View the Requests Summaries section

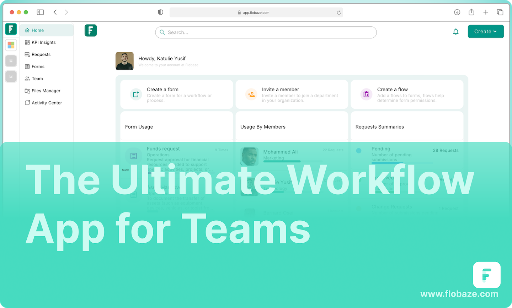[379, 127]
